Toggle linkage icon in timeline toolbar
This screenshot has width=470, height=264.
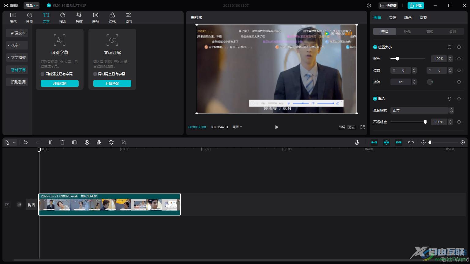point(399,142)
